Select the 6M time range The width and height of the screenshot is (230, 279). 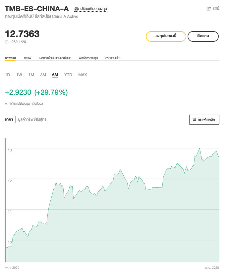tap(55, 75)
